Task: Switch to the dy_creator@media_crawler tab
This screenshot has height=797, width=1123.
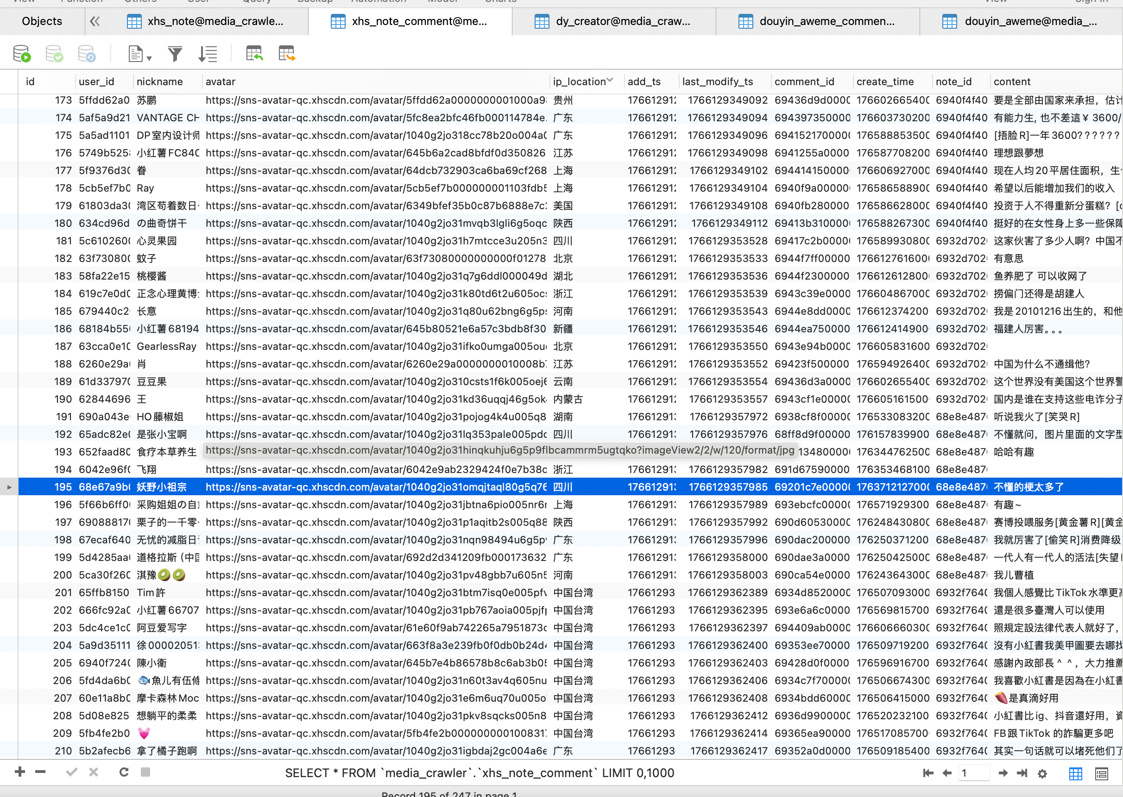Action: tap(613, 21)
